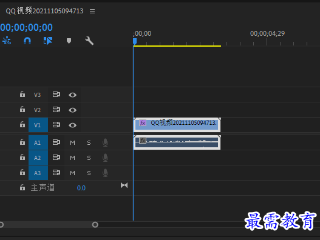Click the ruler at 00;00;04;29
Screen dimensions: 320x240
coord(267,33)
